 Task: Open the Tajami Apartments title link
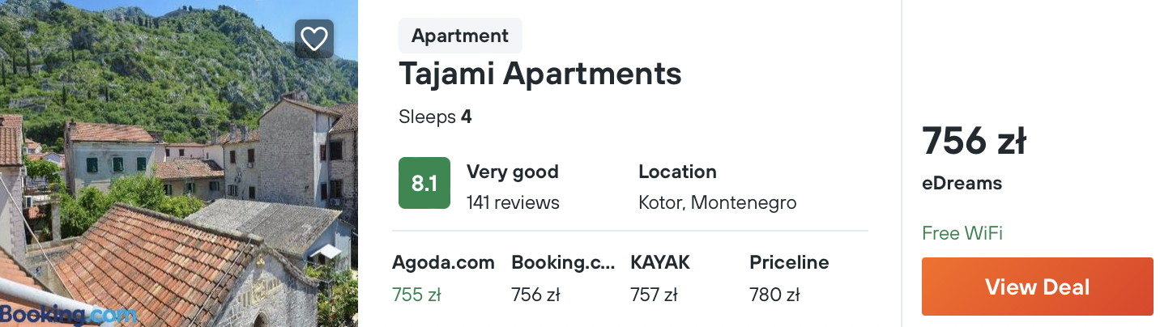coord(539,74)
